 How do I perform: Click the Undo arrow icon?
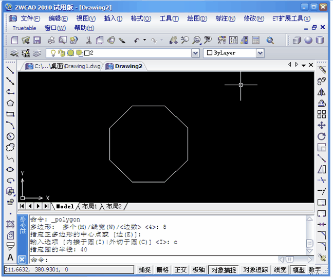pyautogui.click(x=137, y=40)
